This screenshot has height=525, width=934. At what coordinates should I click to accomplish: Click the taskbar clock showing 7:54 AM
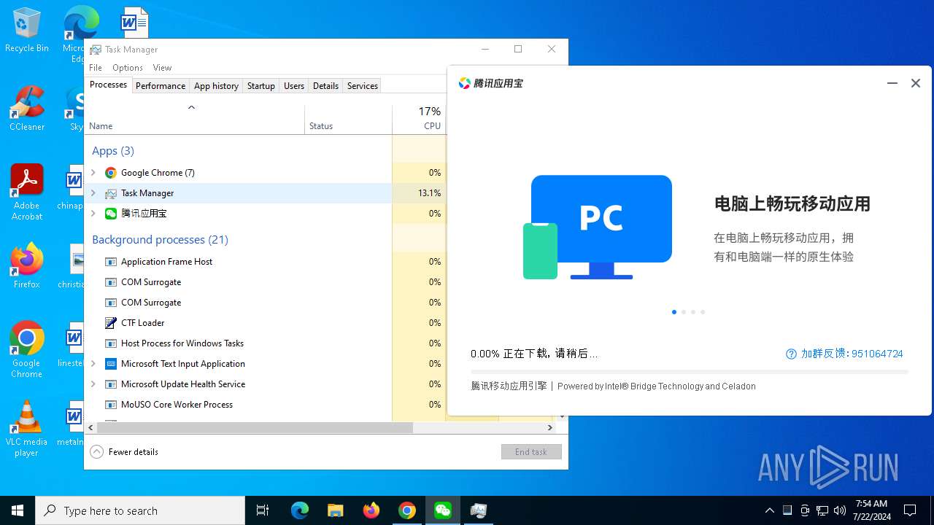pyautogui.click(x=871, y=510)
